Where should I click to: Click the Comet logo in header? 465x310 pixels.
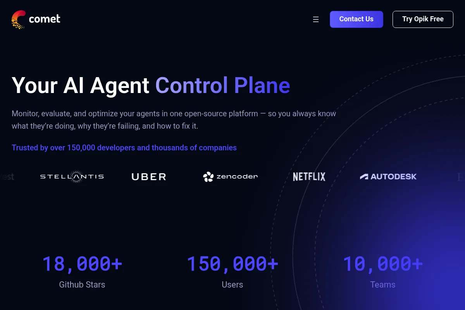(36, 19)
